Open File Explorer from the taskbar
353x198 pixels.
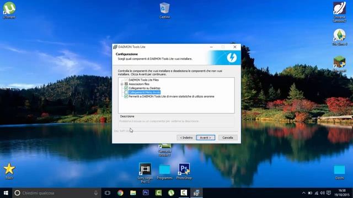(x=133, y=193)
